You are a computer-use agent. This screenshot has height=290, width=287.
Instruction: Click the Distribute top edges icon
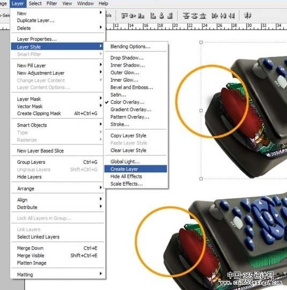[x=186, y=16]
